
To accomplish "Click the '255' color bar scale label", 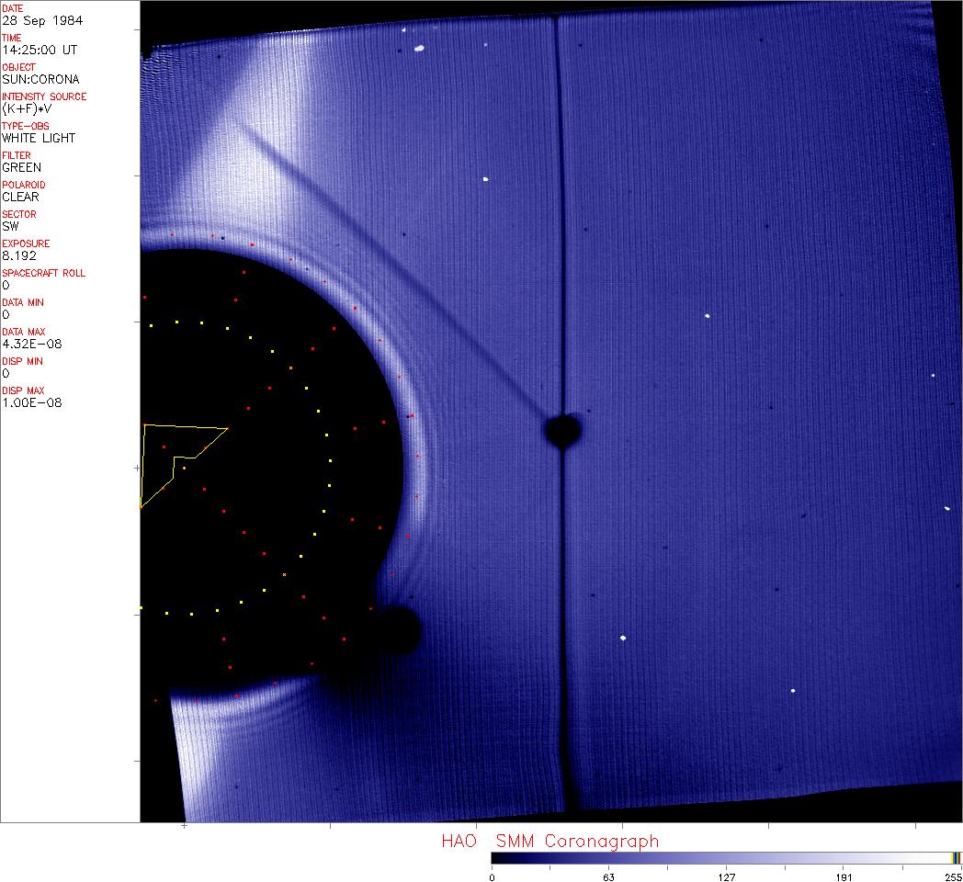I will coord(952,876).
